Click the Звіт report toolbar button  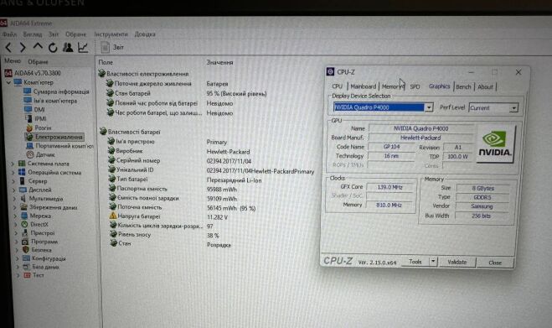tap(112, 47)
